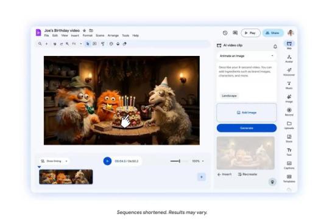Open the Google Vids home logo
Image resolution: width=329 pixels, height=219 pixels.
click(x=38, y=32)
